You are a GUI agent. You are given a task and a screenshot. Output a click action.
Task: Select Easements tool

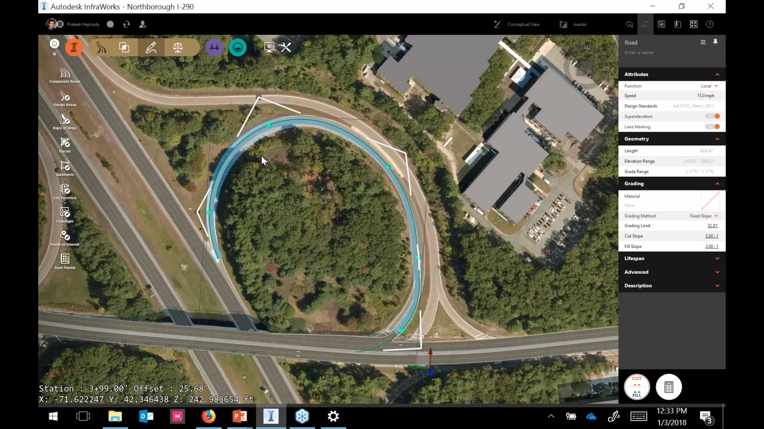[65, 169]
